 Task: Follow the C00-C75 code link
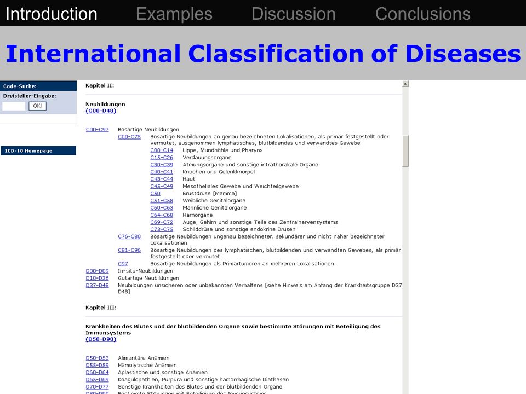129,137
